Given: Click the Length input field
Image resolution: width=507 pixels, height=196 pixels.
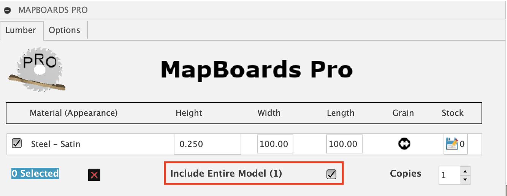Looking at the screenshot, I should click(344, 144).
